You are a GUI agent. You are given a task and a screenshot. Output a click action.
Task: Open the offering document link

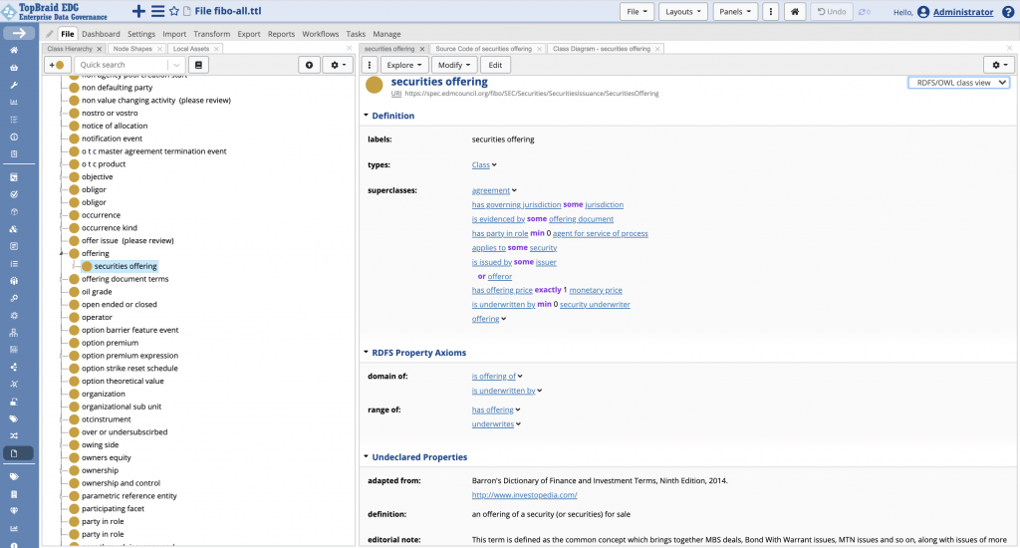pyautogui.click(x=581, y=219)
